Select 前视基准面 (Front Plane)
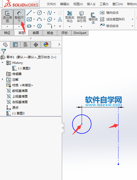This screenshot has height=180, width=137. coord(17,91)
